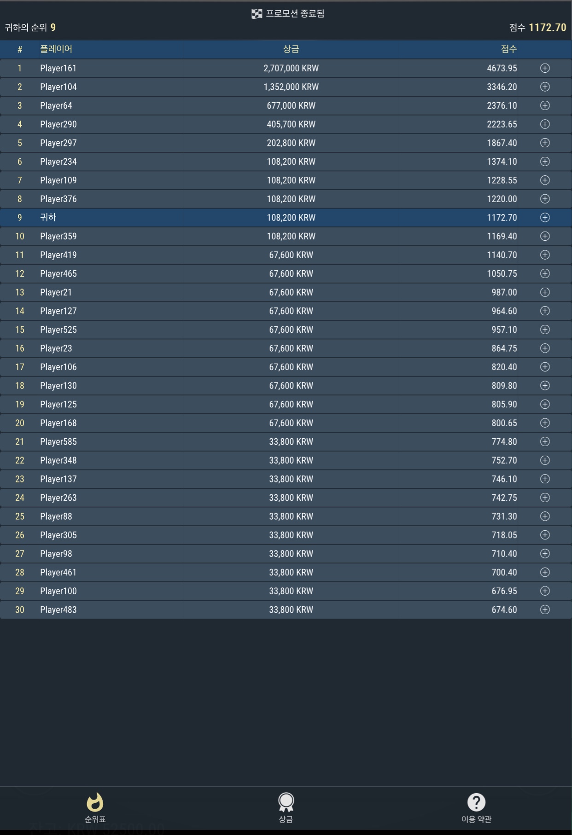Click the 상금 column header

(291, 49)
